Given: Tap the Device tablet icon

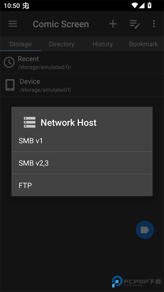Looking at the screenshot, I should [10, 85].
